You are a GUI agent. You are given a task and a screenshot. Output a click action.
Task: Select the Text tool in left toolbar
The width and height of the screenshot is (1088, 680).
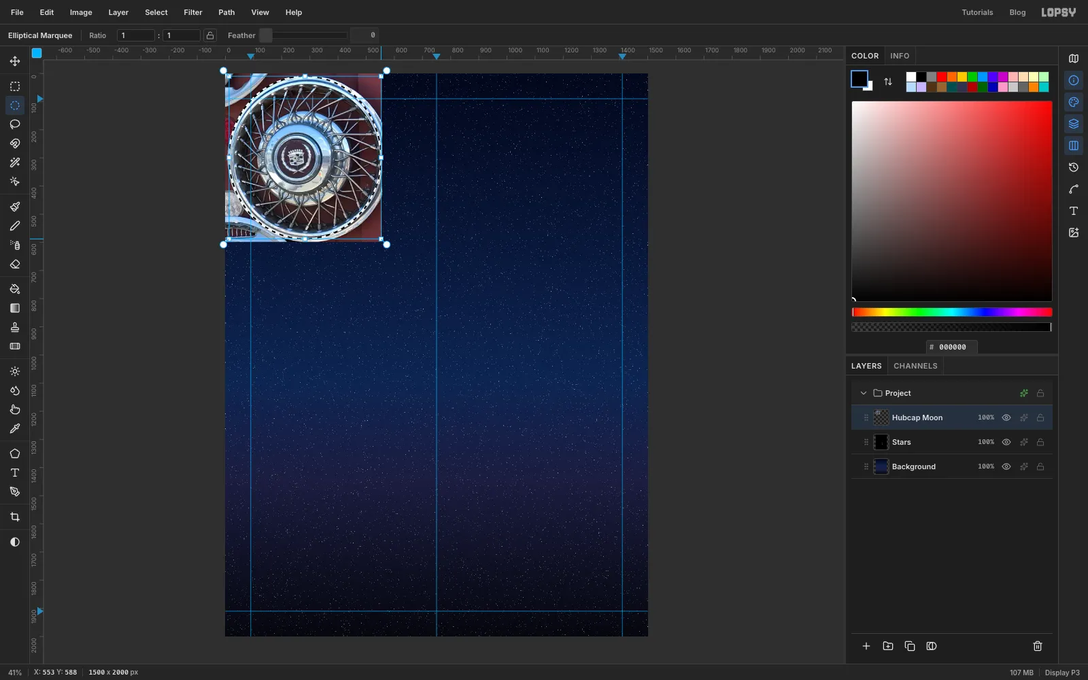click(x=15, y=473)
